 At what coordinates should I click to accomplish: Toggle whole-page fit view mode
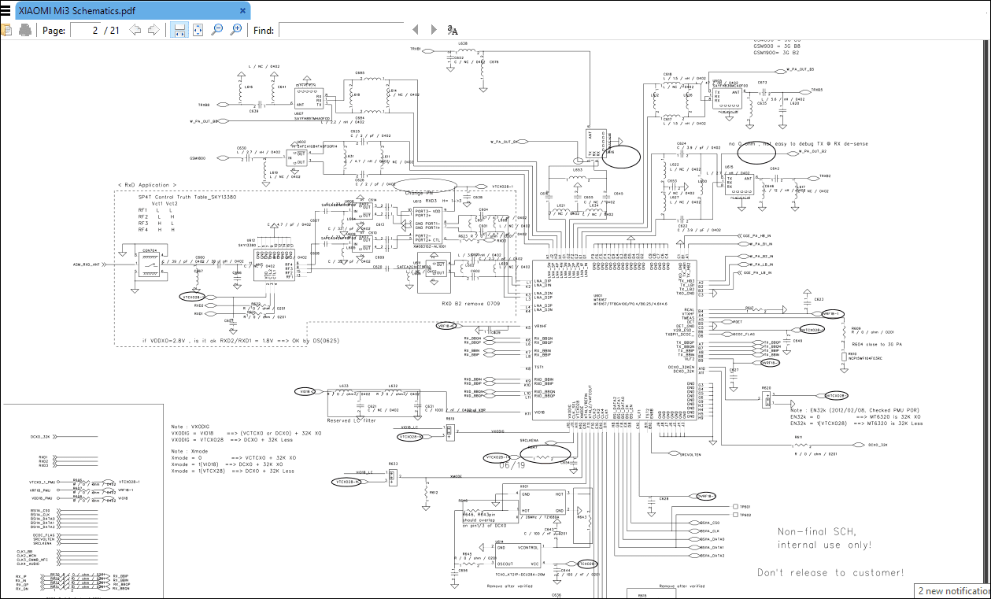[198, 29]
